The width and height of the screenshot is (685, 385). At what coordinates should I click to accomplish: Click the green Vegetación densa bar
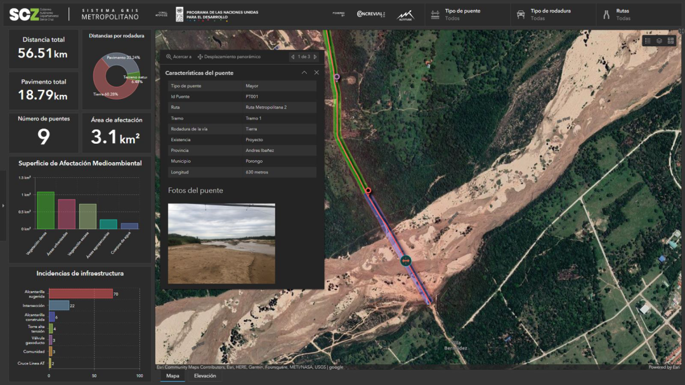coord(46,210)
